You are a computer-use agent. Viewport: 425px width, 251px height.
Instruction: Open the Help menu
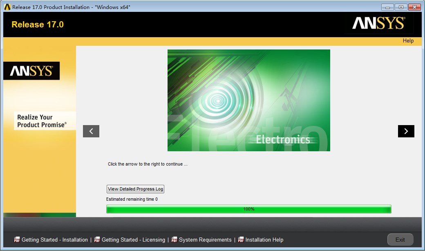pyautogui.click(x=408, y=41)
